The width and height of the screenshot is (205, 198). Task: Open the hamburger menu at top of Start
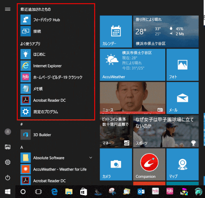(x=8, y=9)
